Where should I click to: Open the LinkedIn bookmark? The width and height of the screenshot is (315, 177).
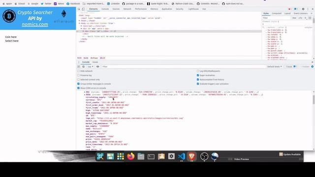113,3
